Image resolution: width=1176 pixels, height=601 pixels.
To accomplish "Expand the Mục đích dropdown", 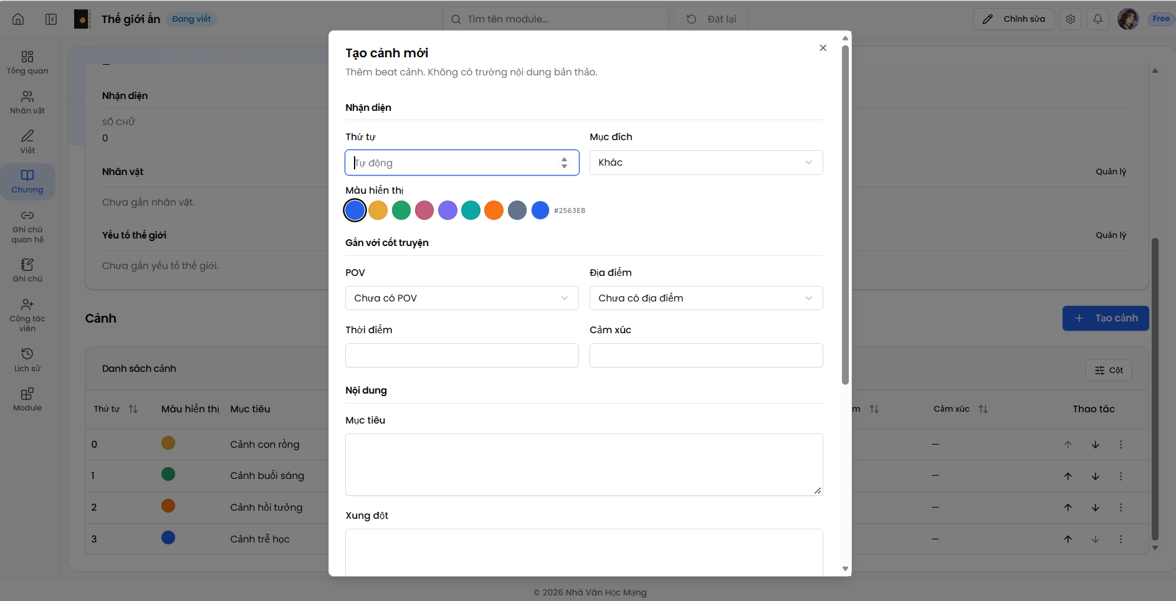I will tap(706, 163).
